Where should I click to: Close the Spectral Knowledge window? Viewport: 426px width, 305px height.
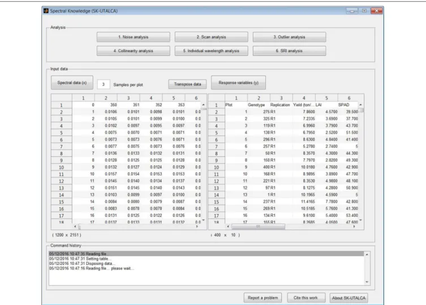377,11
